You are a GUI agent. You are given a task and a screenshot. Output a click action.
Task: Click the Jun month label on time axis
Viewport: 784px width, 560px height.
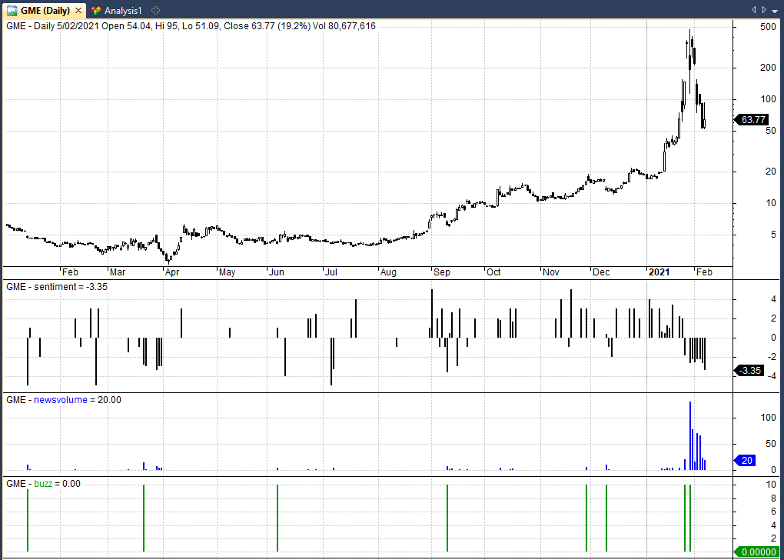[x=277, y=272]
